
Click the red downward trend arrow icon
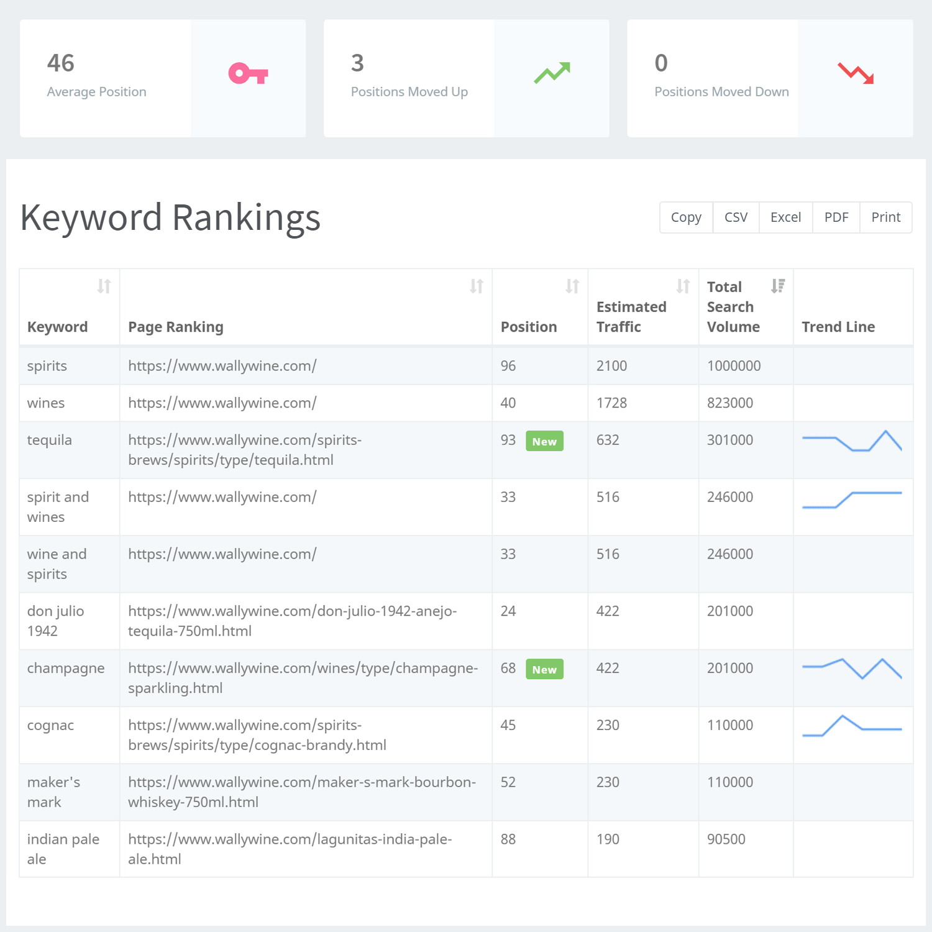click(856, 73)
